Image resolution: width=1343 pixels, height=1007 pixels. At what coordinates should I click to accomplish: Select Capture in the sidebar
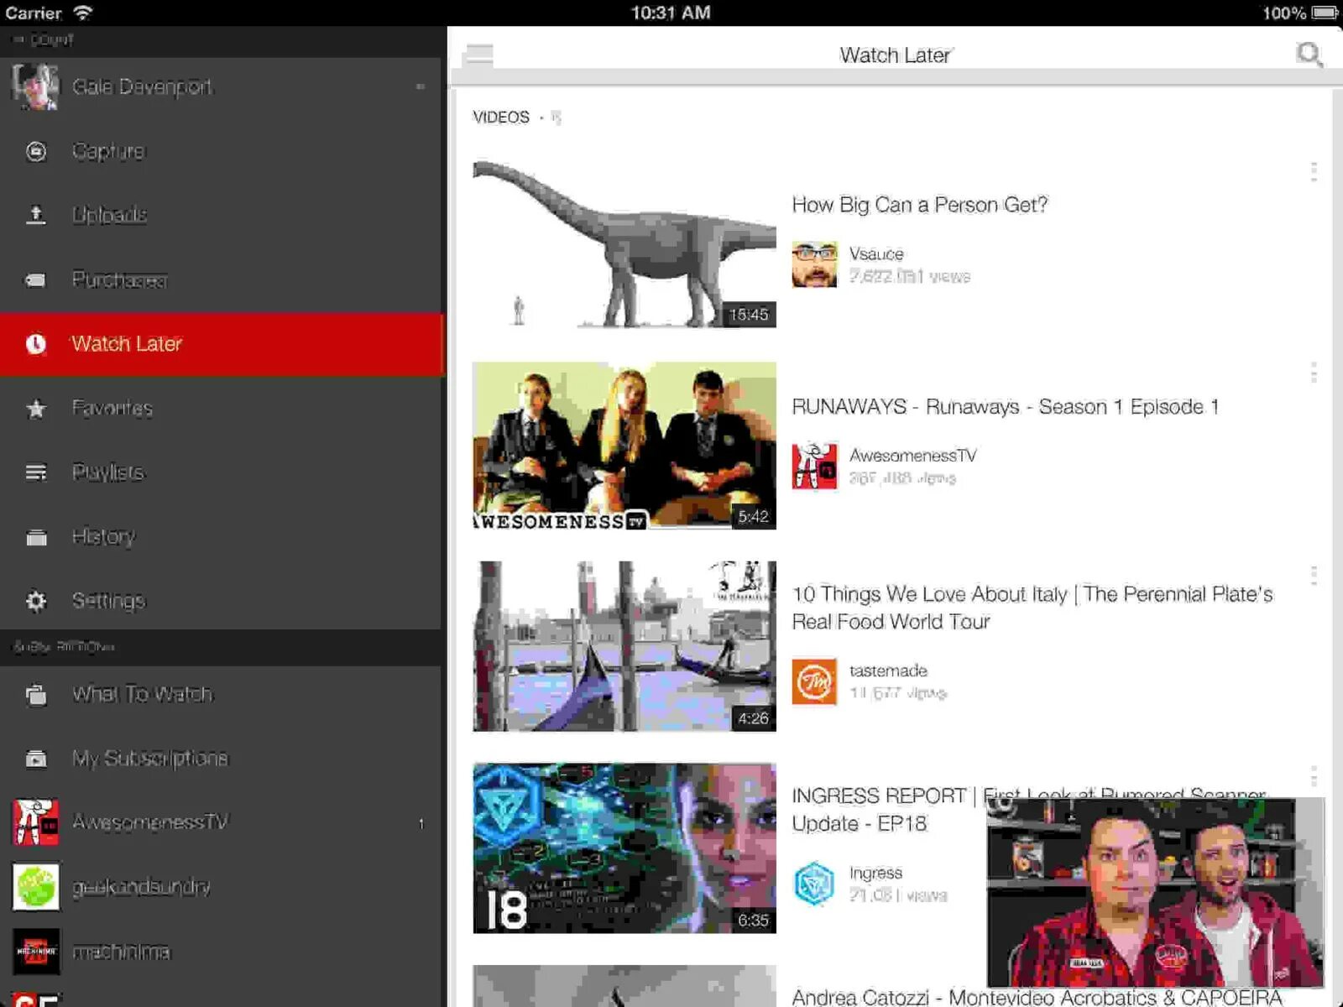point(220,151)
